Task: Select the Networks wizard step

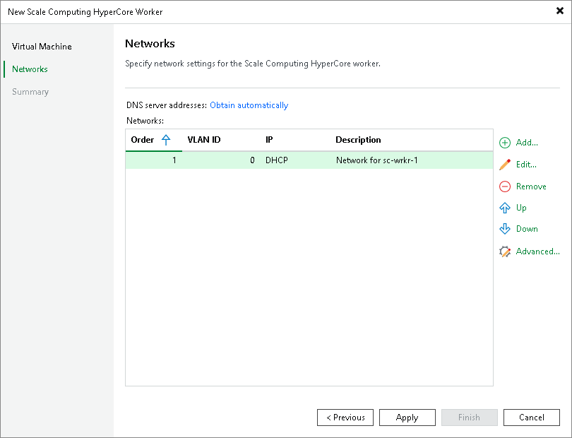Action: click(30, 69)
